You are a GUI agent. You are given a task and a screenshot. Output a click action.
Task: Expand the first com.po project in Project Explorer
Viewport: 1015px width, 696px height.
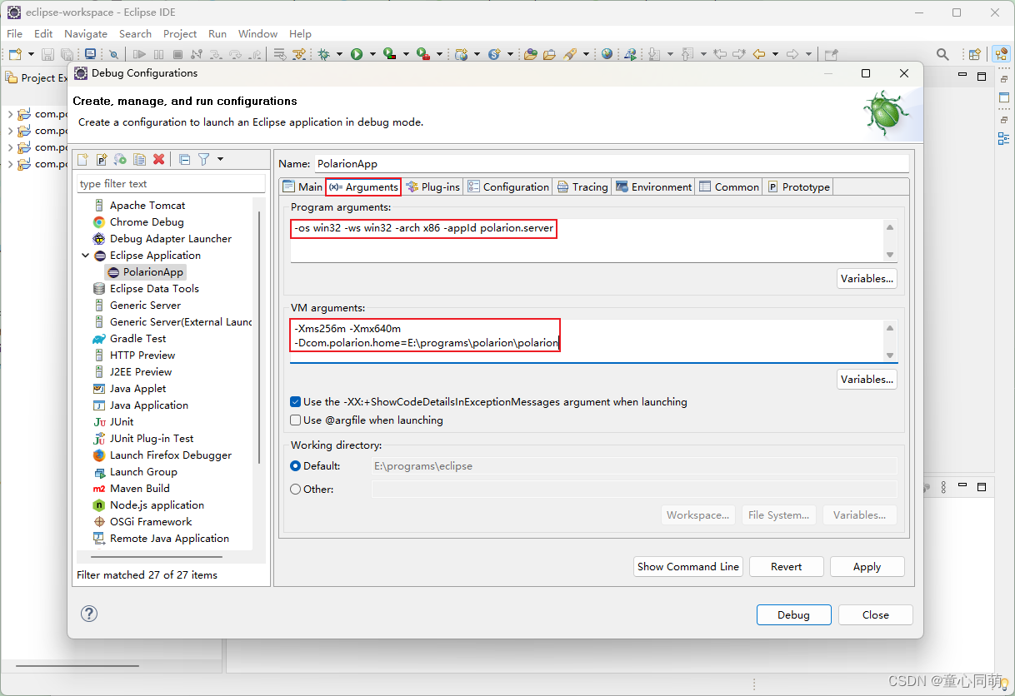tap(10, 115)
